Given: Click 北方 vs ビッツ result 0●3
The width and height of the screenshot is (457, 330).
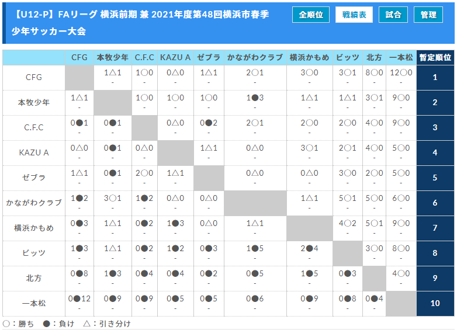Looking at the screenshot, I should click(x=347, y=273).
